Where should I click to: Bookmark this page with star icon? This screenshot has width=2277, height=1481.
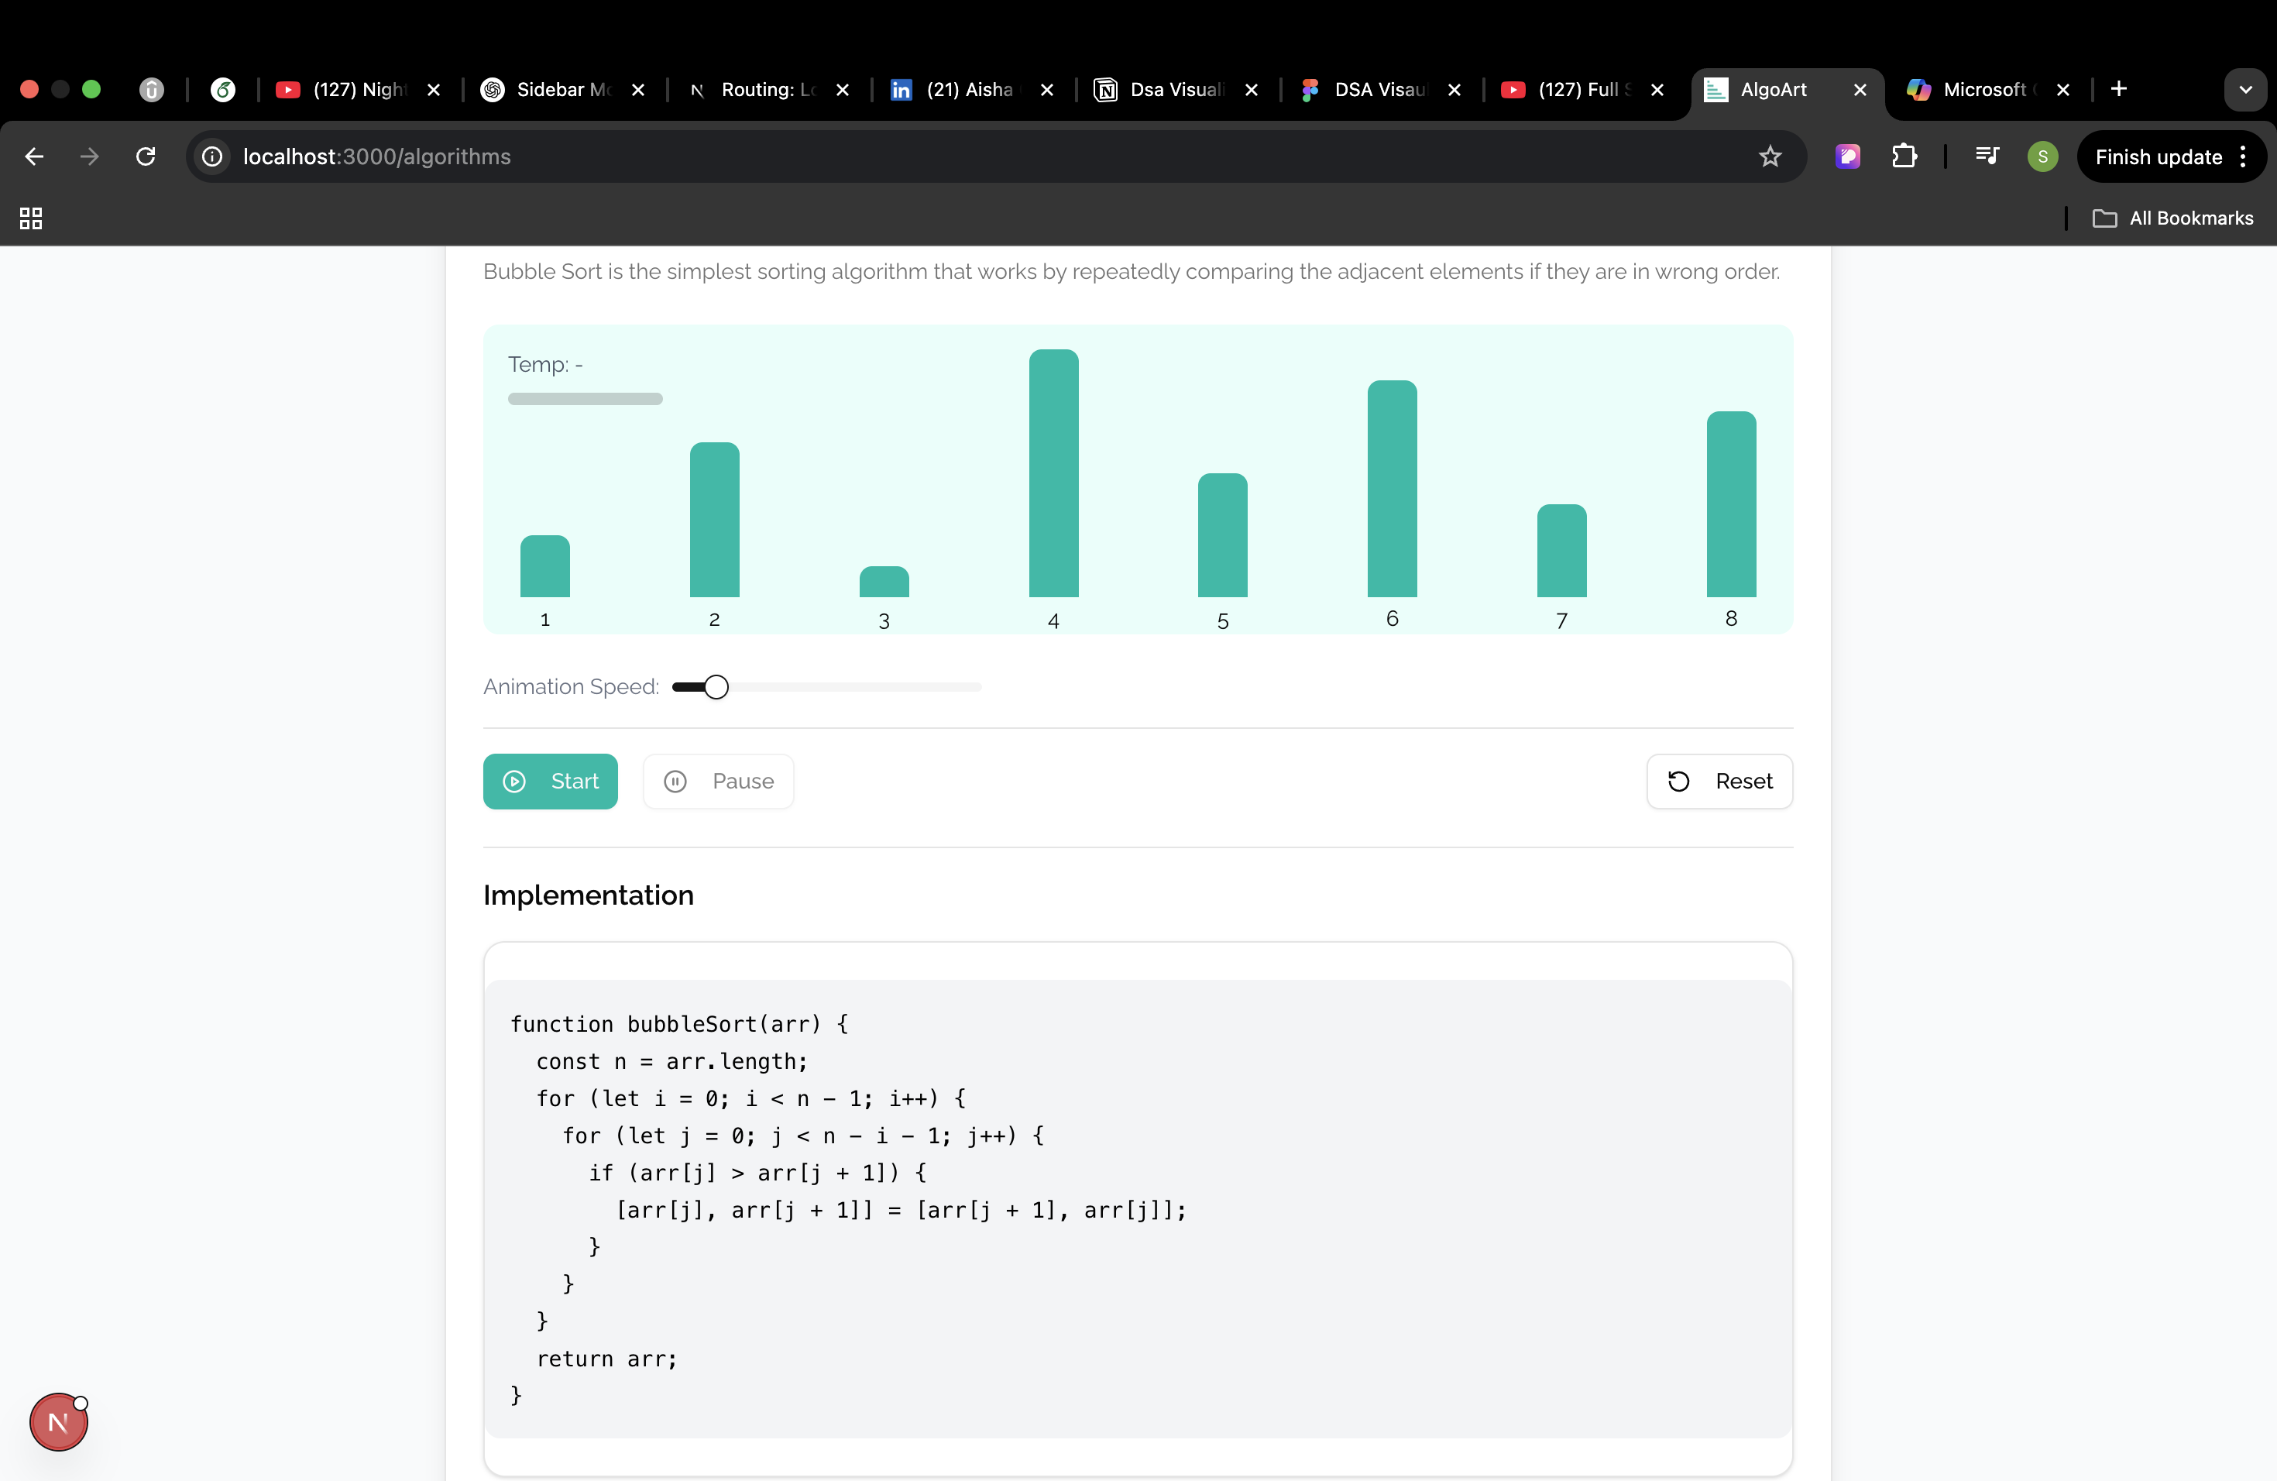pos(1770,157)
